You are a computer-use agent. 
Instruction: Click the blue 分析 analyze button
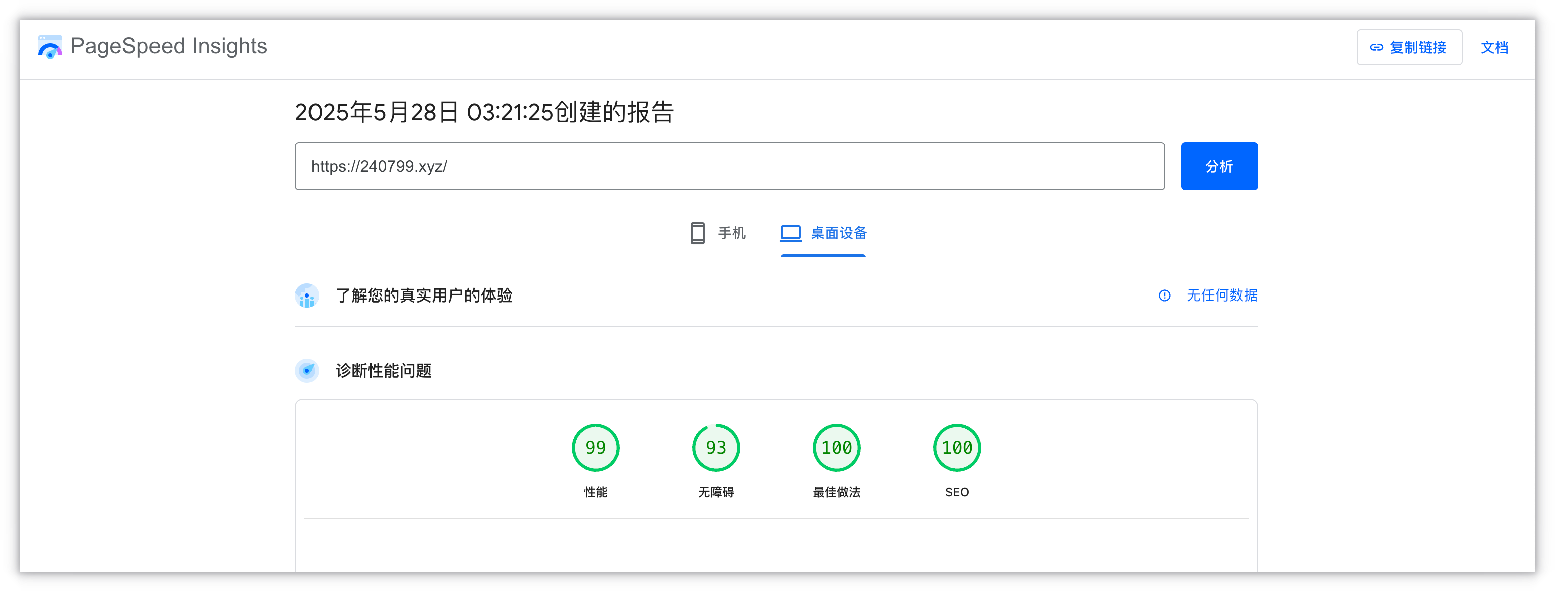tap(1219, 166)
